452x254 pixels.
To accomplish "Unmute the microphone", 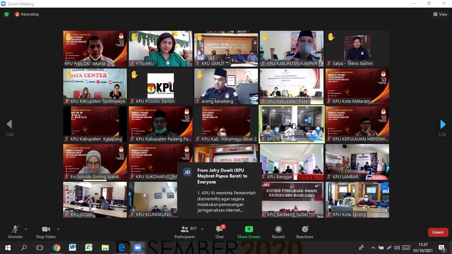I will click(15, 232).
